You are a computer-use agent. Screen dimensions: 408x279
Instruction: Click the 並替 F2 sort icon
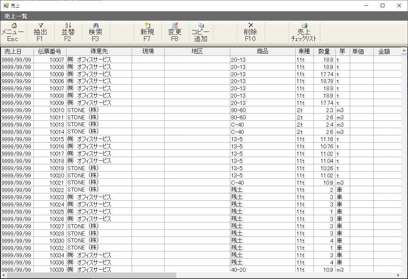[68, 33]
